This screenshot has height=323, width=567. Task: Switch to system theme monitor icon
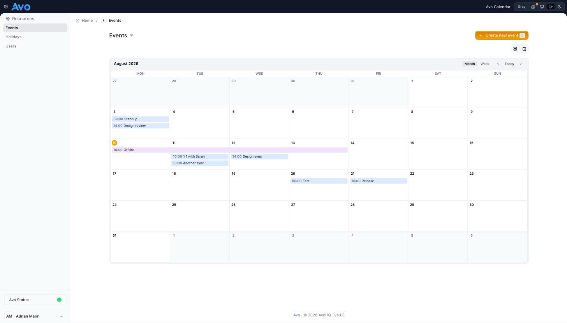pyautogui.click(x=542, y=7)
